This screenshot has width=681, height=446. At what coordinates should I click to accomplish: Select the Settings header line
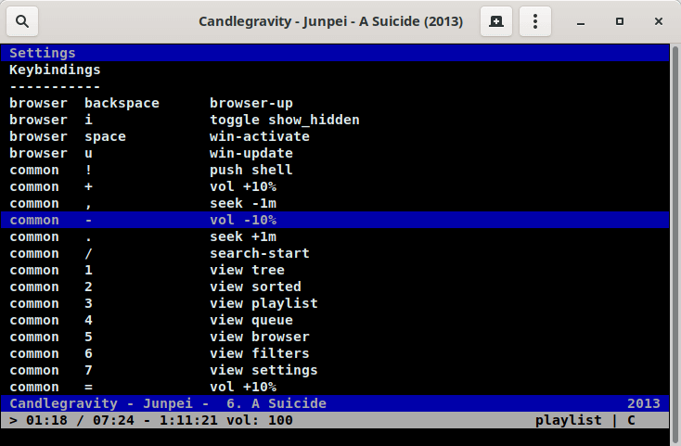pyautogui.click(x=335, y=53)
